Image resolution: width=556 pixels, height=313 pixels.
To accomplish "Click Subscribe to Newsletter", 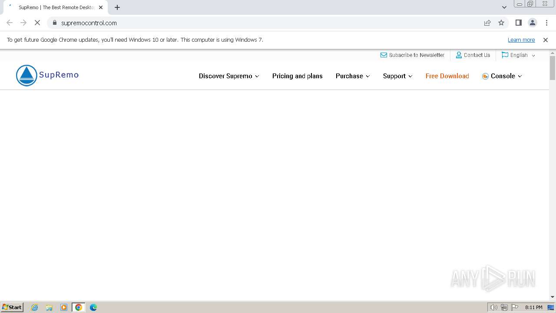I will tap(412, 55).
